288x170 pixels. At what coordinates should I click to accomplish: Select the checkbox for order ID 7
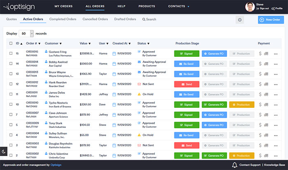click(x=11, y=114)
